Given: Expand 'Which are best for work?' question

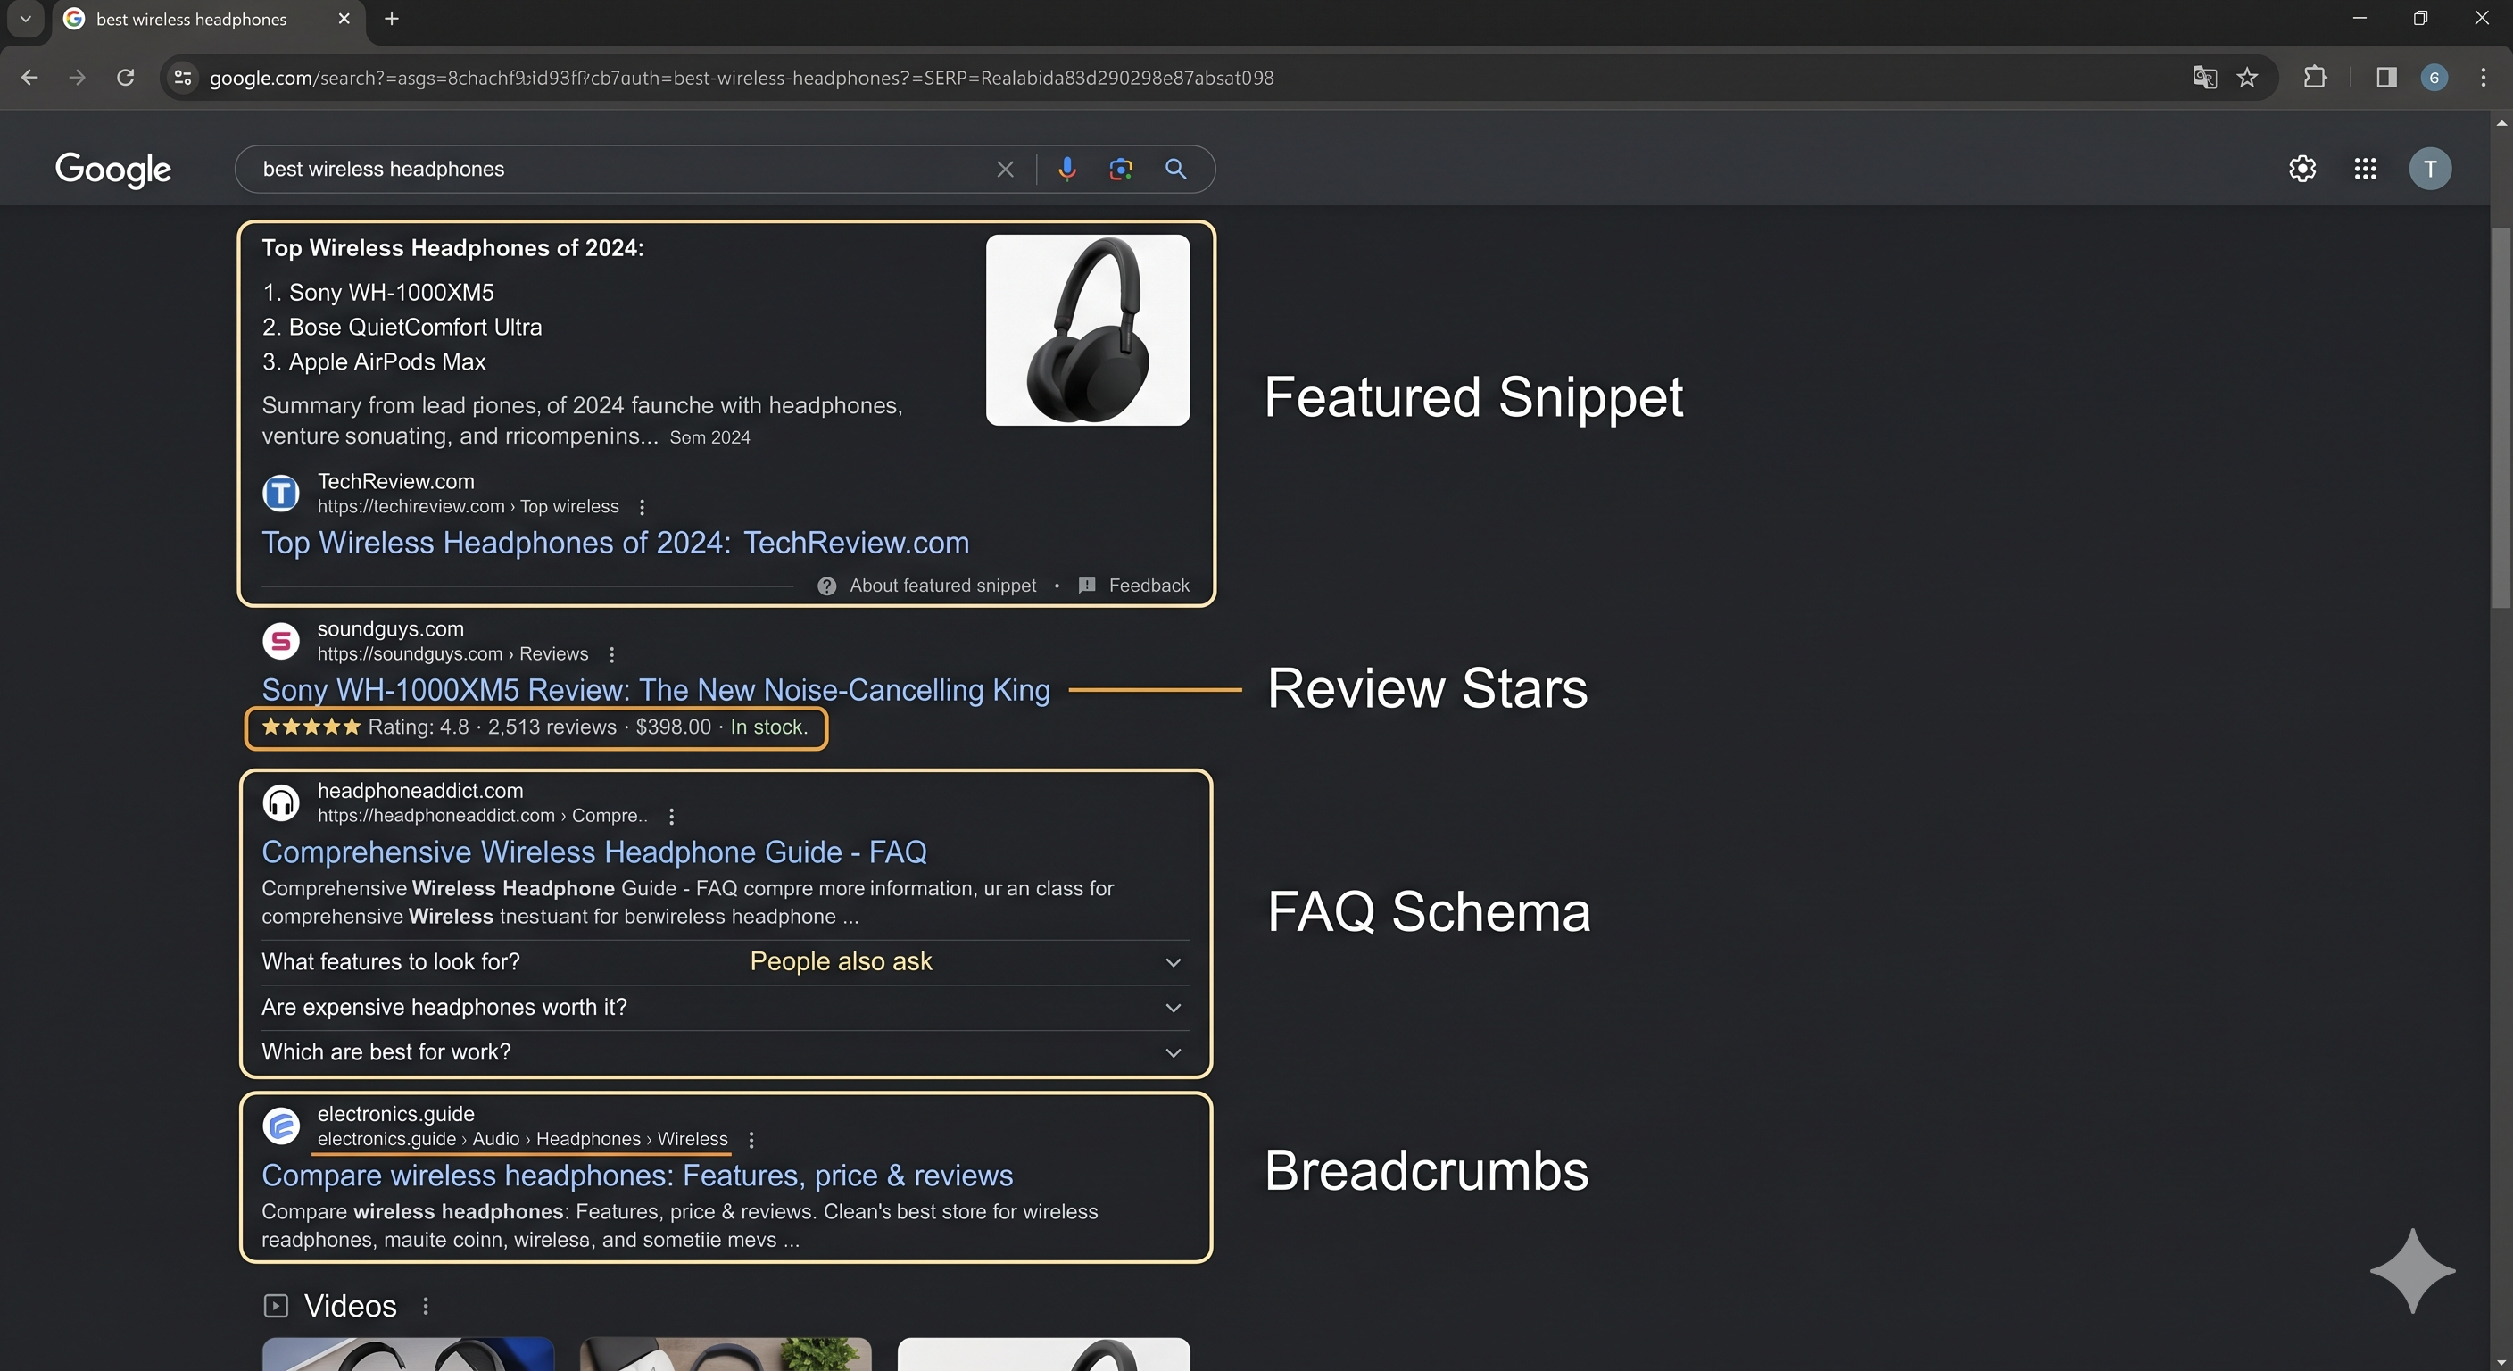Looking at the screenshot, I should [x=725, y=1052].
